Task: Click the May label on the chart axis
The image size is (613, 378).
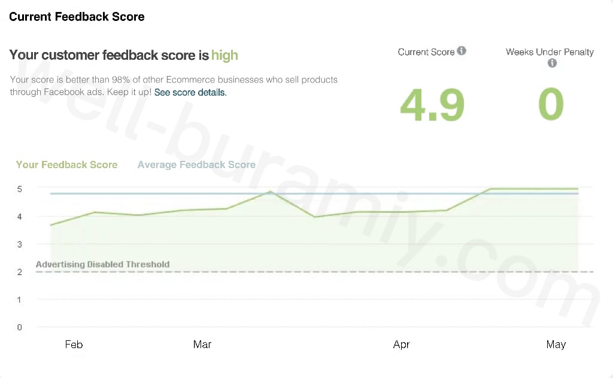Action: [556, 345]
